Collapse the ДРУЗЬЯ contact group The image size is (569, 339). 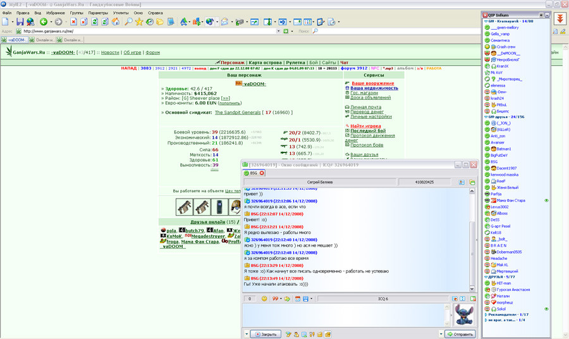click(486, 277)
